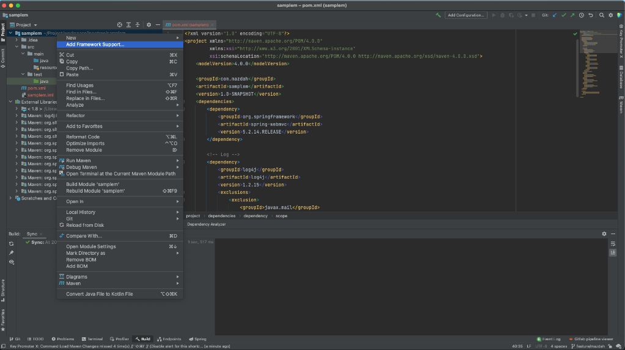
Task: Click the Git update project arrow
Action: pyautogui.click(x=555, y=15)
